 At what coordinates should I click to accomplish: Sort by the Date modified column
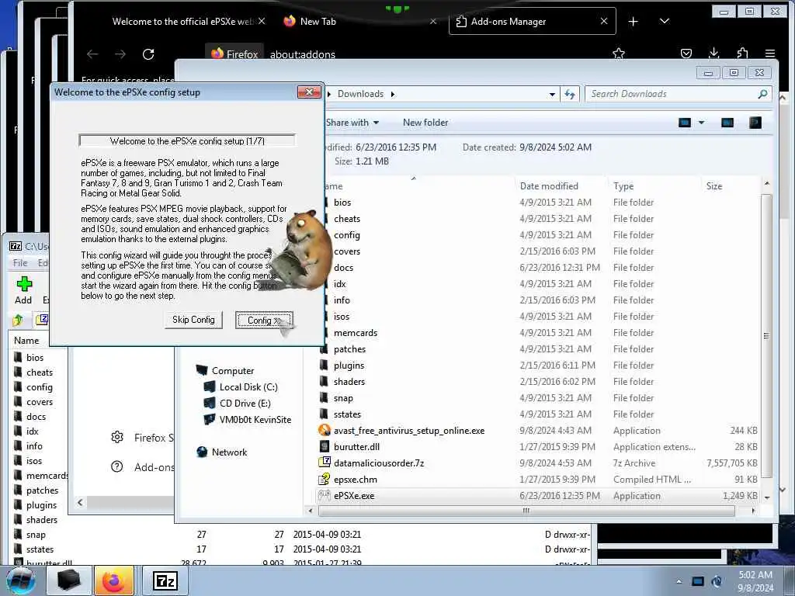tap(549, 186)
